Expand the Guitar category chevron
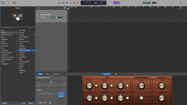The width and height of the screenshot is (187, 105). coord(17,37)
